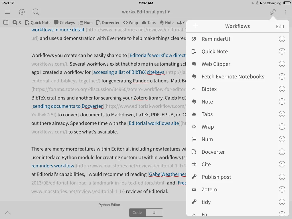Run the S search shortcut in bookmarks bar
This screenshot has width=292, height=219.
click(17, 23)
